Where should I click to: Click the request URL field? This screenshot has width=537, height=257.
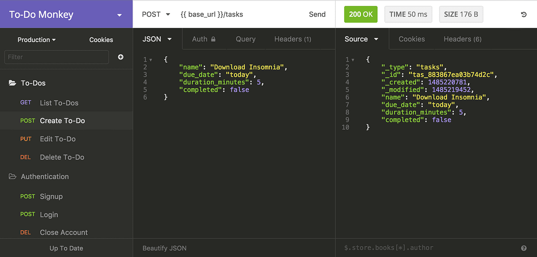(239, 14)
